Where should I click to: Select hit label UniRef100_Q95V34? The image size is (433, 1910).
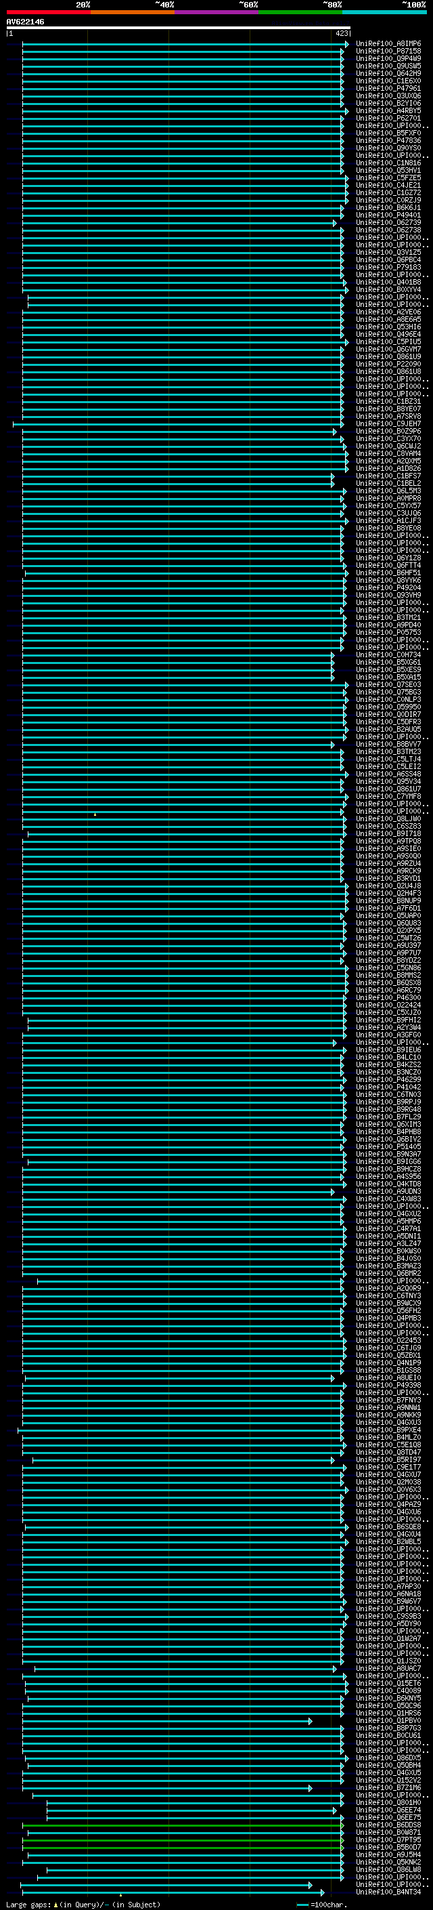tap(388, 781)
